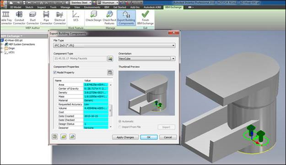
Task: Select the Duct Connector tool
Action: click(32, 17)
